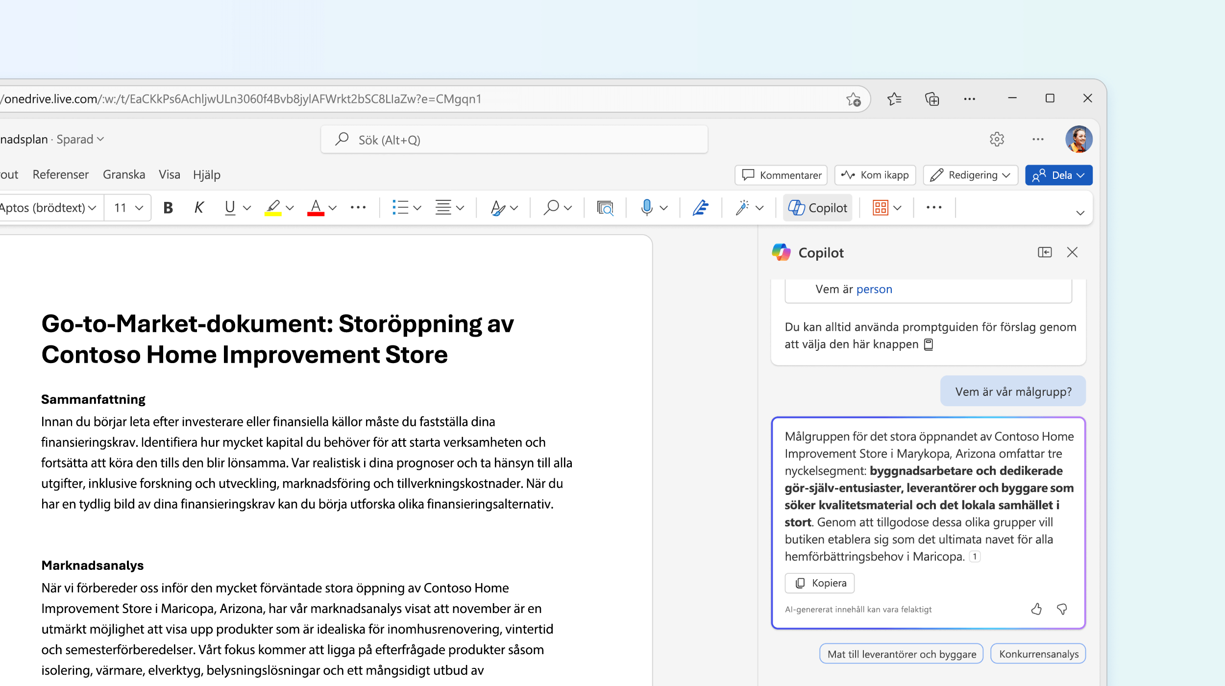The image size is (1225, 686).
Task: Open Word settings gear icon
Action: click(997, 139)
